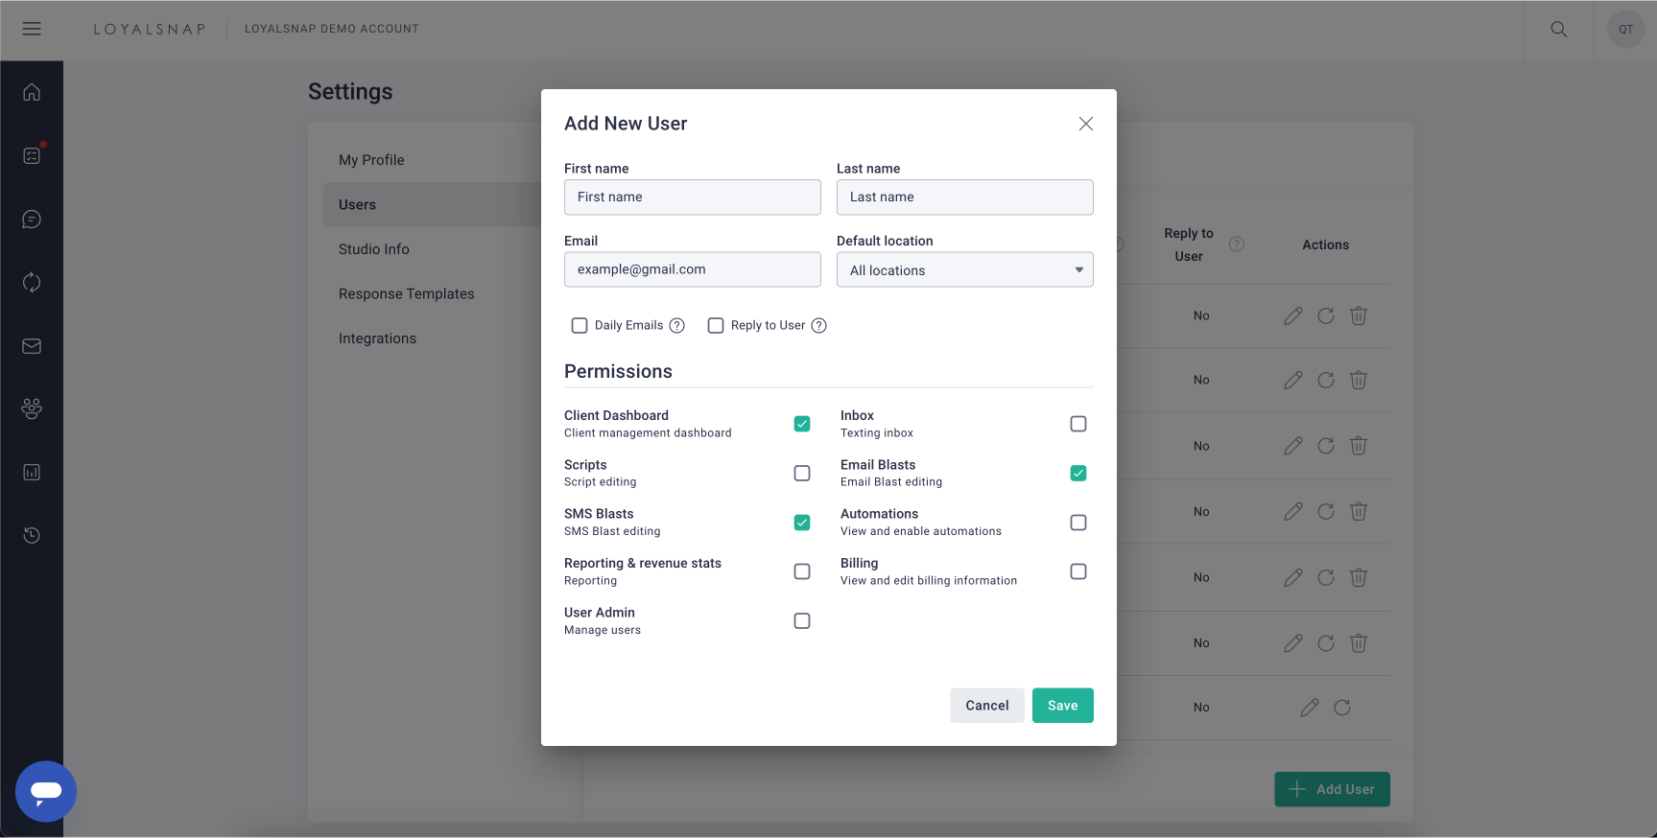Expand the Default location dropdown

pos(964,270)
